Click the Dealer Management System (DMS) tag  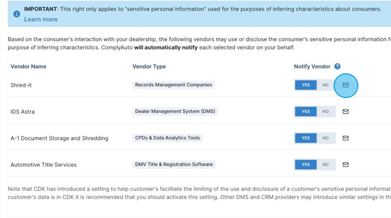[175, 111]
